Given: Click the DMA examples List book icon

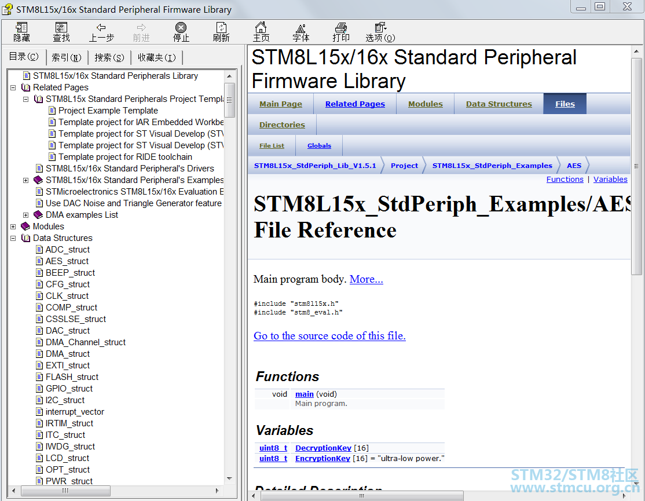Looking at the screenshot, I should (x=38, y=215).
